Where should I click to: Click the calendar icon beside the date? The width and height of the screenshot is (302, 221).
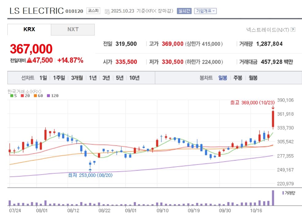[107, 12]
